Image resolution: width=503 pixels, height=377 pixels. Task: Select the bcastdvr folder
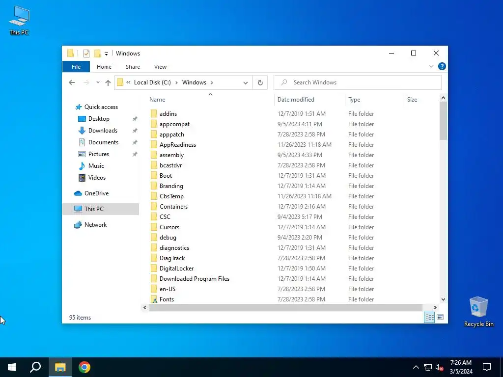(x=170, y=165)
